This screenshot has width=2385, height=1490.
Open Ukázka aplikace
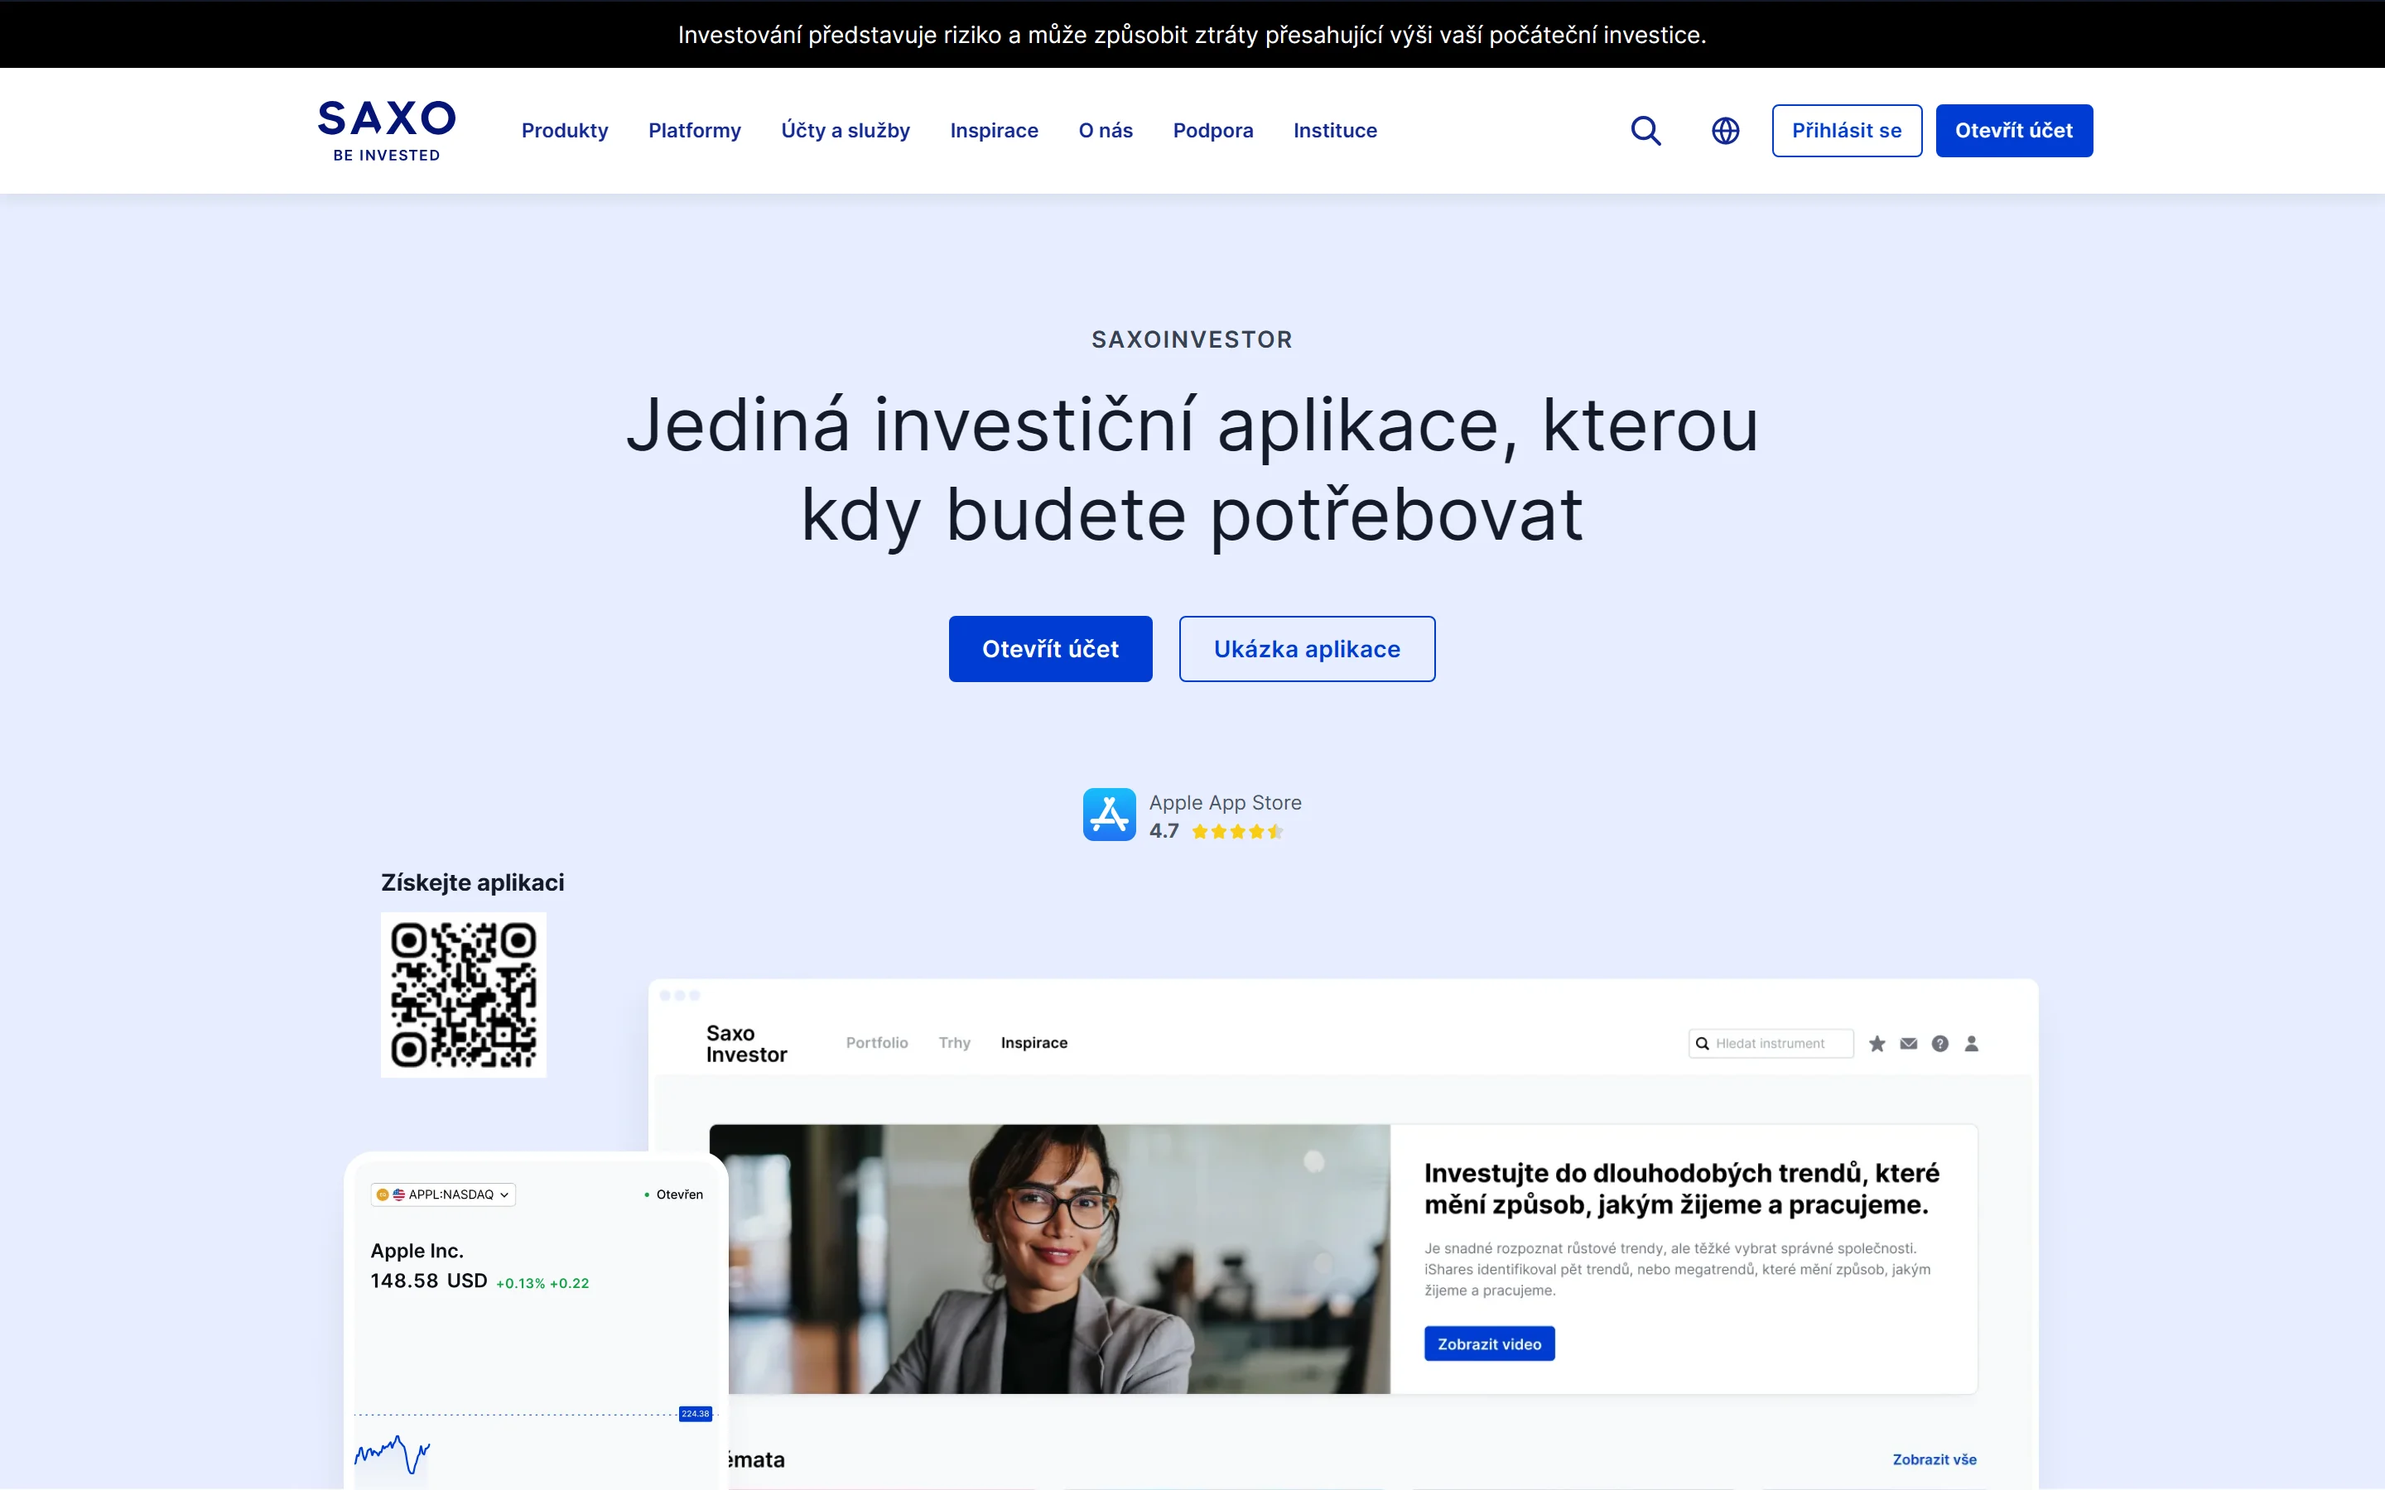pyautogui.click(x=1307, y=648)
